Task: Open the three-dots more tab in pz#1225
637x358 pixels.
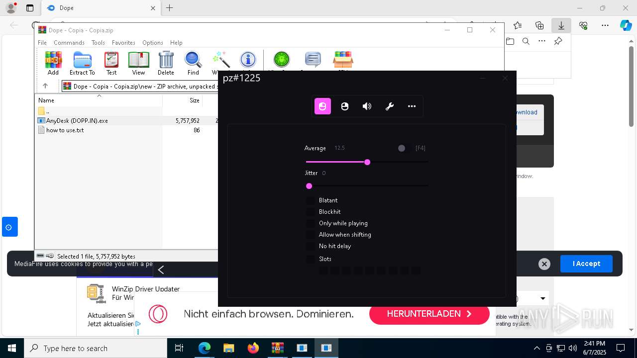Action: tap(412, 106)
